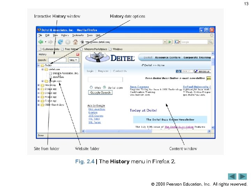
Task: Select the Web radio button
Action: [x=91, y=87]
